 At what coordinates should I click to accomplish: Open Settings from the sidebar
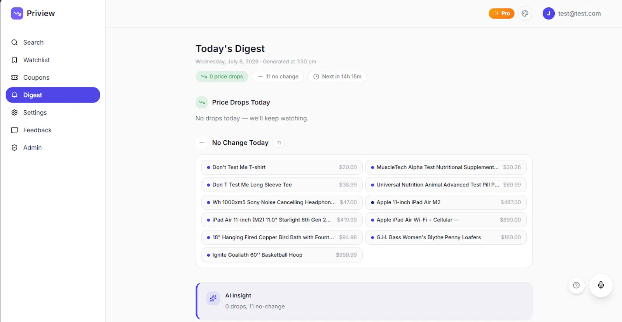[53, 112]
